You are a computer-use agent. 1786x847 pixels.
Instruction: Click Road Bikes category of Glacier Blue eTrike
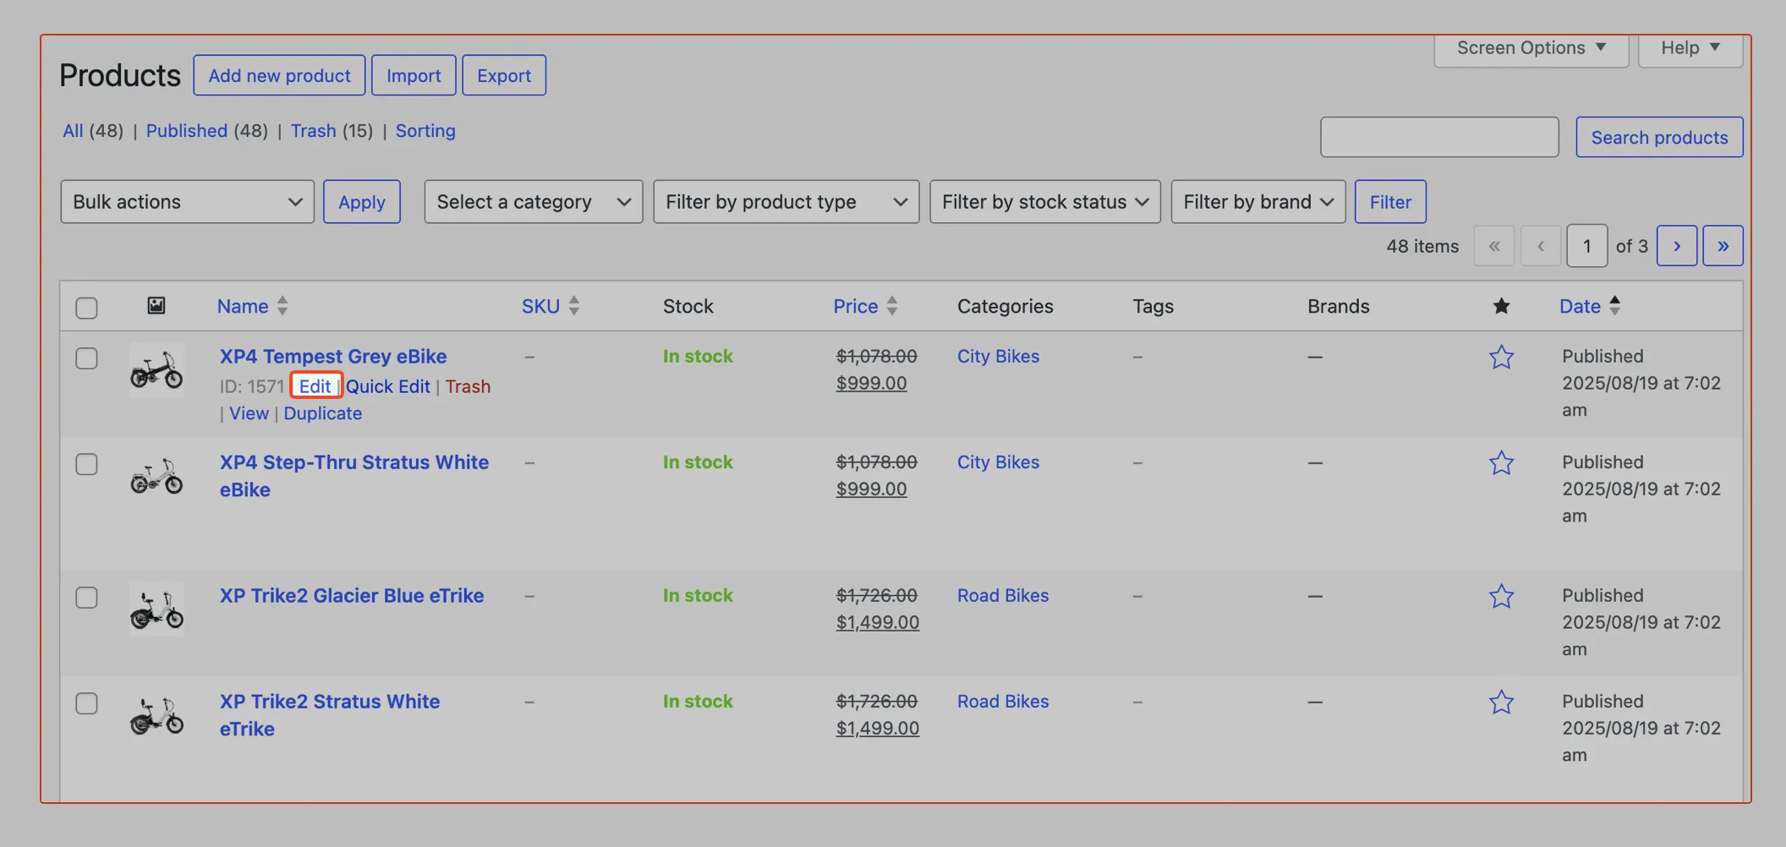(x=1003, y=596)
